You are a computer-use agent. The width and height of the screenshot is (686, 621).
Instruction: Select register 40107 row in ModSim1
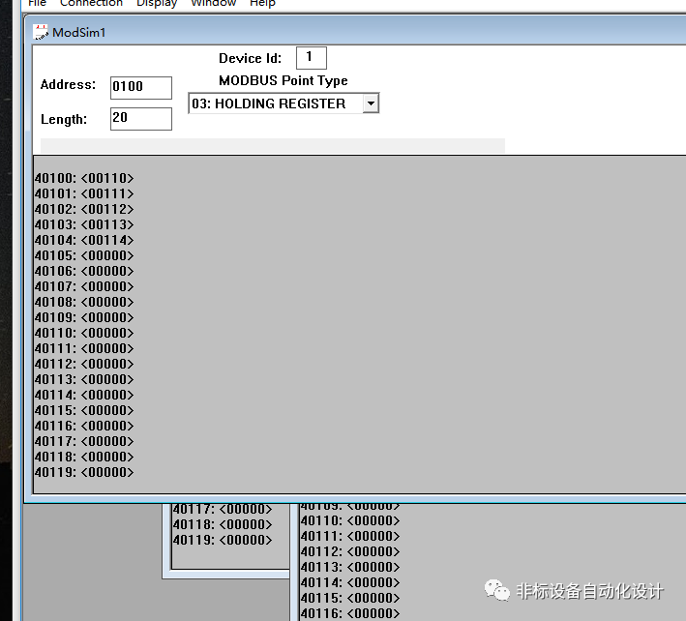84,286
